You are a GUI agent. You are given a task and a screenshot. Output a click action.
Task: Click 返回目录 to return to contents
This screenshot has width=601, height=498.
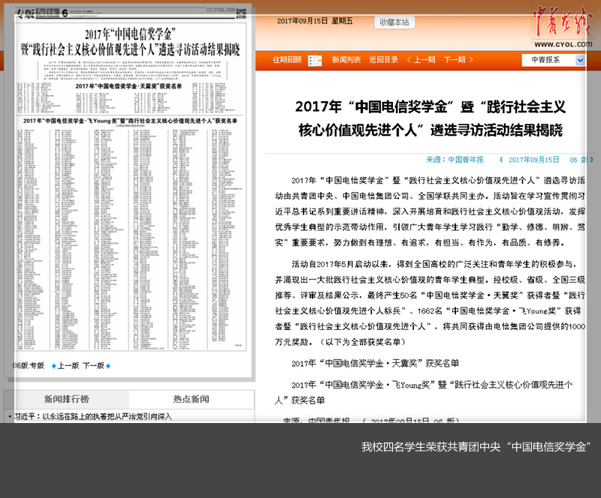coord(384,60)
